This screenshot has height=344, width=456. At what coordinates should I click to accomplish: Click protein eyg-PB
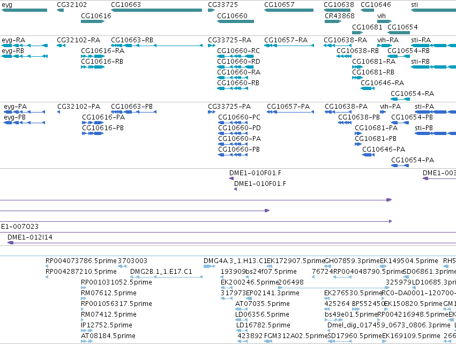point(25,123)
